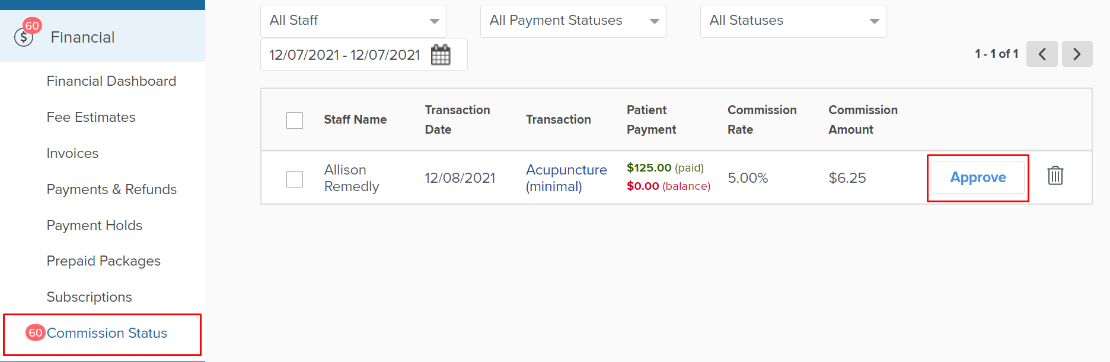This screenshot has height=362, width=1110.
Task: Go to Fee Estimates page
Action: click(91, 117)
